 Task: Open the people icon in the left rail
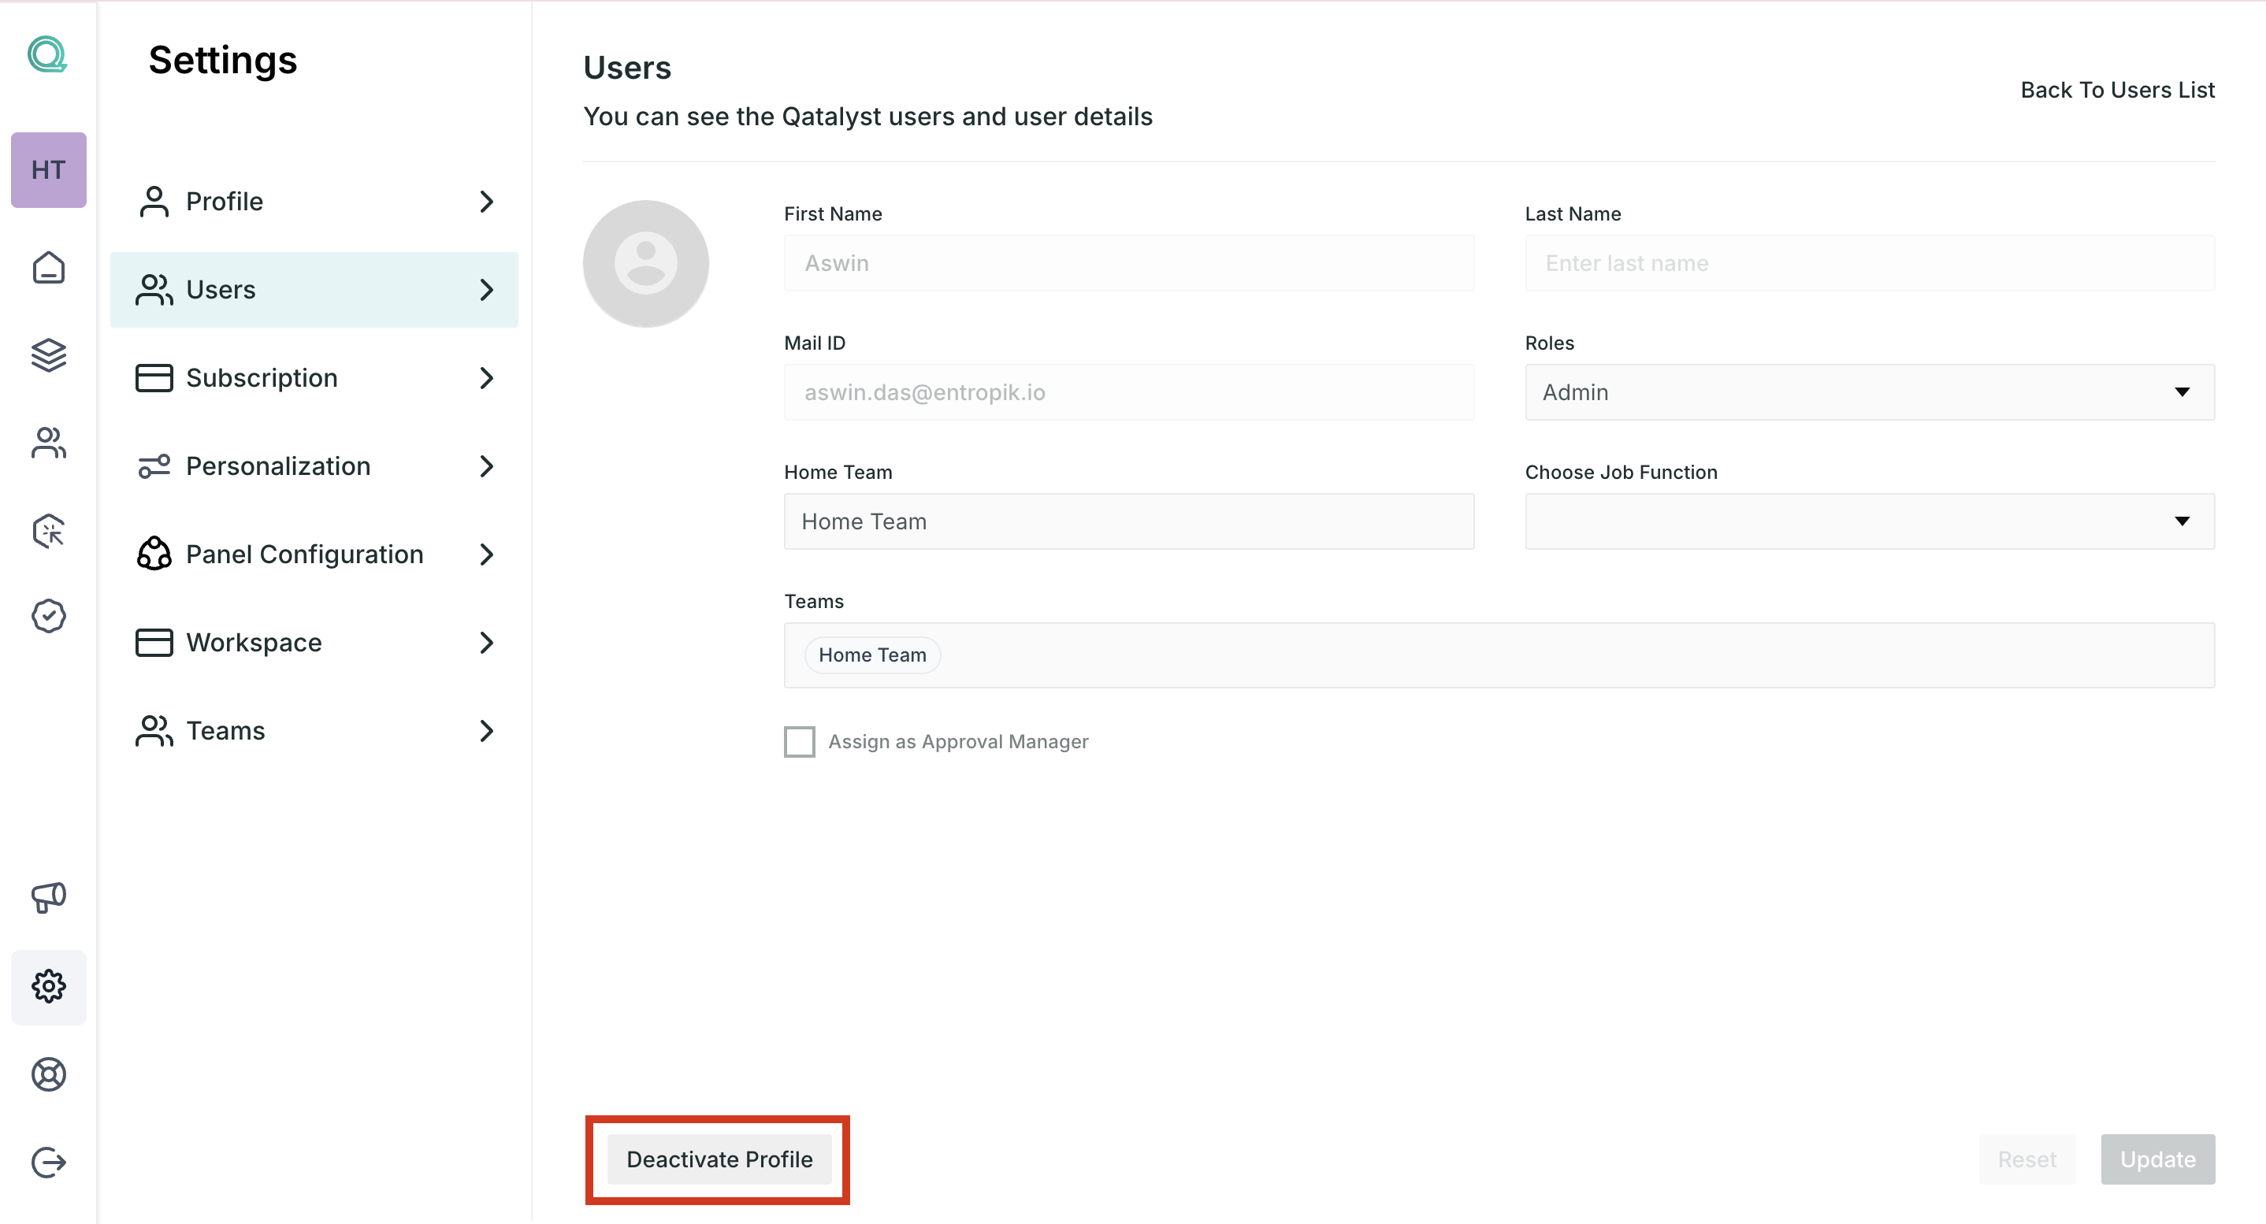(x=48, y=443)
